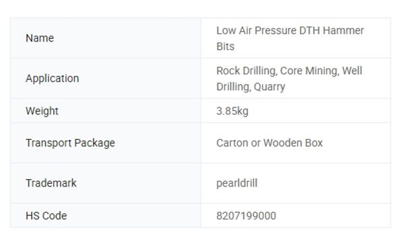Click the Transport Package label
Viewport: 404px width, 243px height.
(70, 143)
